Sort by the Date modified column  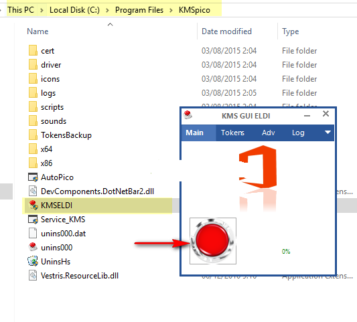click(226, 31)
